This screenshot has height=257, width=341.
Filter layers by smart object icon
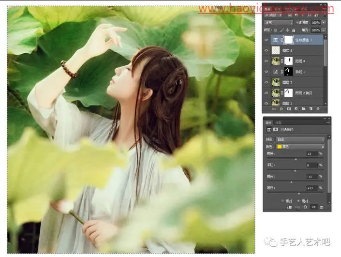point(316,15)
